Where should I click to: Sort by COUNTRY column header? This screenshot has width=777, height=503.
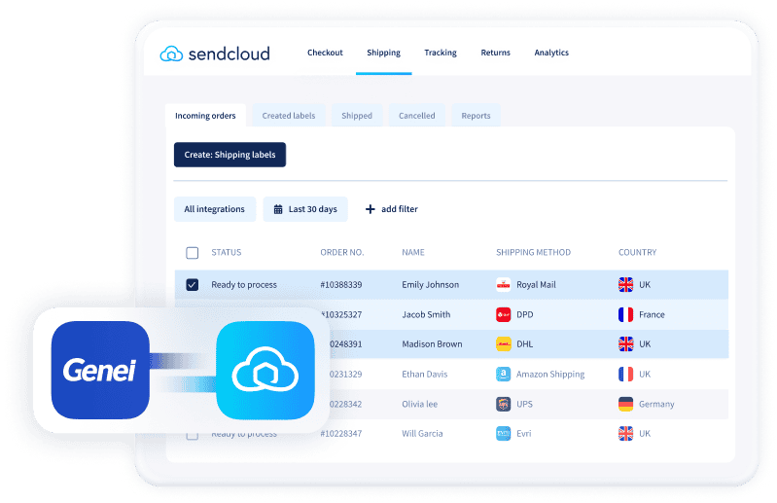(x=637, y=252)
